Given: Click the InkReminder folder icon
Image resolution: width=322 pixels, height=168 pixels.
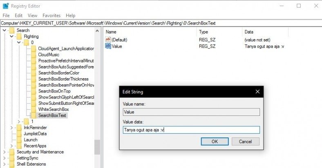Looking at the screenshot, I should click(x=19, y=128).
